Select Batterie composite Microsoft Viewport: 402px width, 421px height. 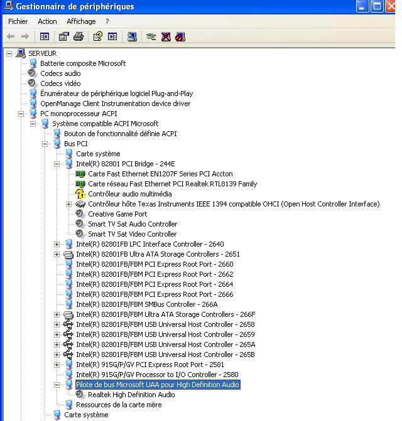click(x=83, y=63)
